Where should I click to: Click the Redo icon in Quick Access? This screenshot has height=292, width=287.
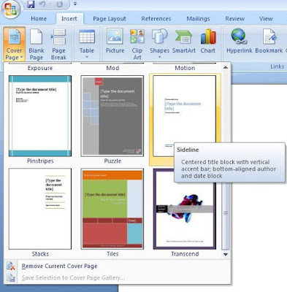[x=60, y=4]
